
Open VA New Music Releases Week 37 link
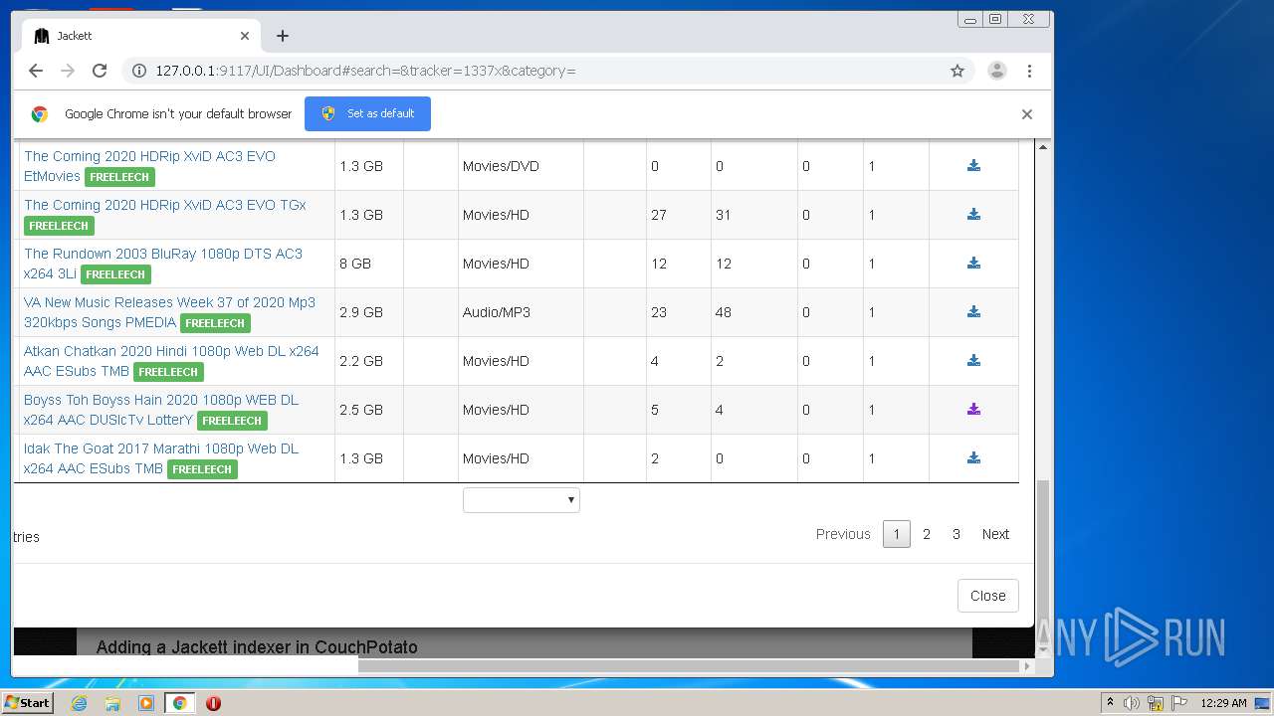pyautogui.click(x=169, y=312)
